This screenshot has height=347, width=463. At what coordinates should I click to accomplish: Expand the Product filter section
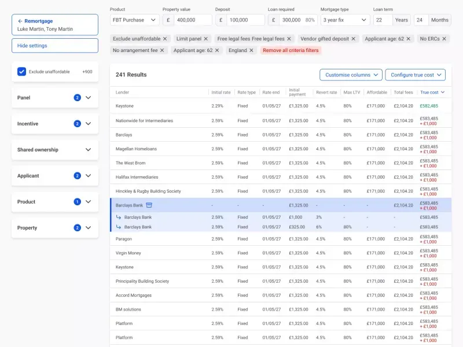(88, 201)
